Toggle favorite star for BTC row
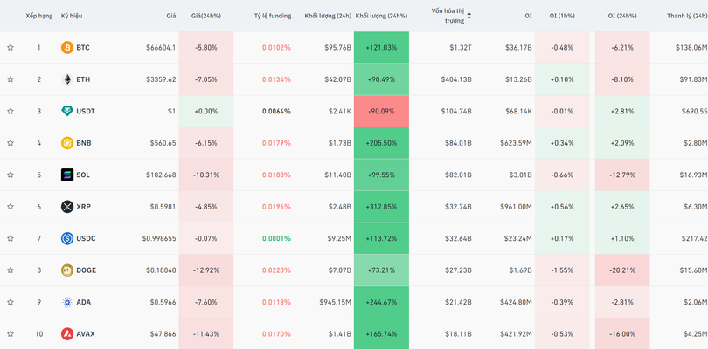Viewport: 708px width, 349px height. click(x=10, y=48)
